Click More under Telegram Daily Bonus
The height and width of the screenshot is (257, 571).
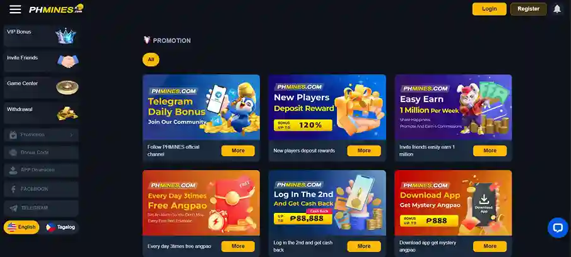[x=238, y=151]
